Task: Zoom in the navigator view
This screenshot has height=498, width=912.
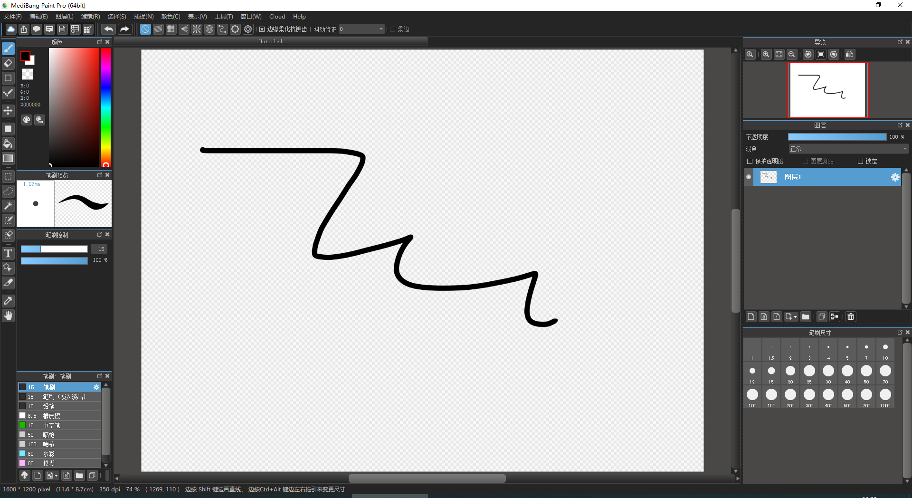Action: click(766, 54)
